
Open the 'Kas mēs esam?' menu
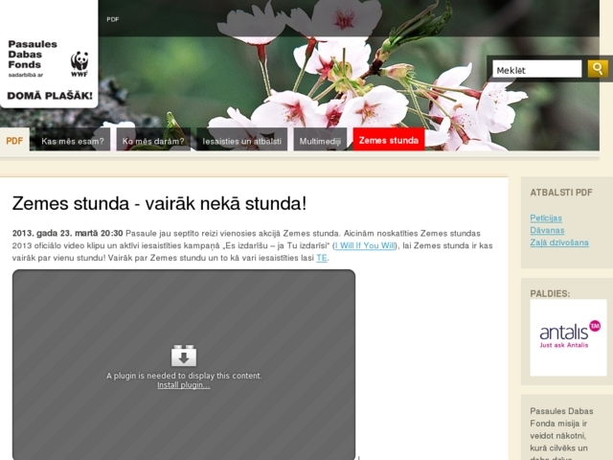click(73, 141)
